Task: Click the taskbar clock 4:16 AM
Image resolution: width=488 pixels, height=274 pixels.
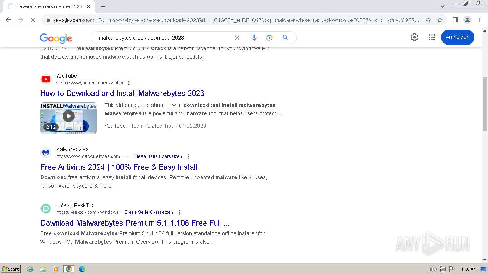Action: click(469, 269)
